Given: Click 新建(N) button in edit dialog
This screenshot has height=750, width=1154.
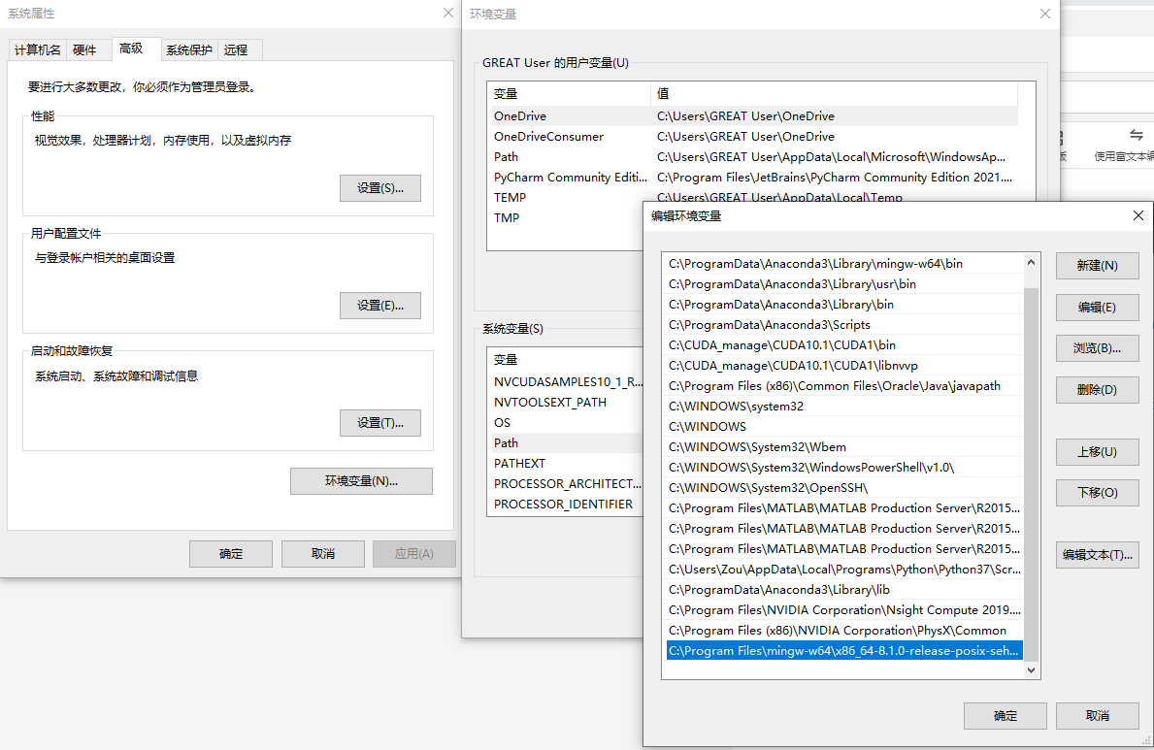Looking at the screenshot, I should pyautogui.click(x=1097, y=266).
